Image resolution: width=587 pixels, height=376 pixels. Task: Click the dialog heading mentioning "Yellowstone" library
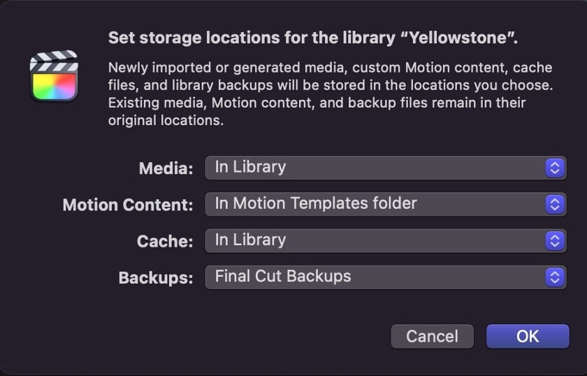pyautogui.click(x=313, y=38)
